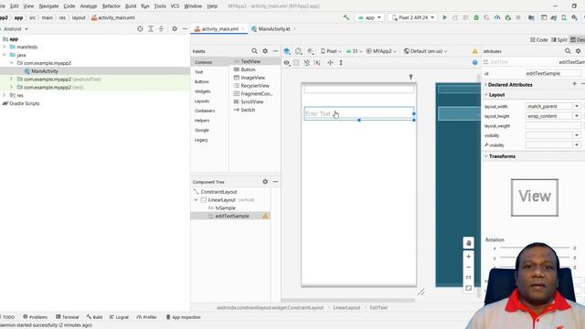
Task: Search in the Attributes panel
Action: 568,51
